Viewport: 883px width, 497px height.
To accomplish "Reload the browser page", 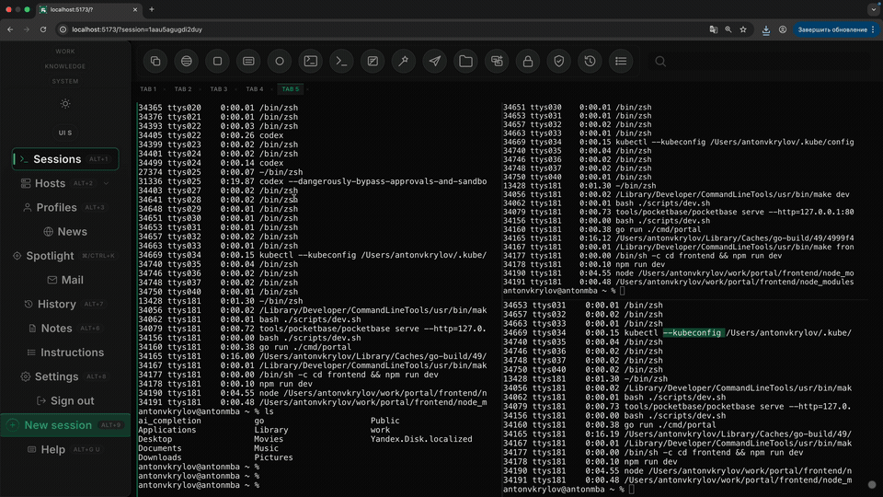I will (x=43, y=29).
